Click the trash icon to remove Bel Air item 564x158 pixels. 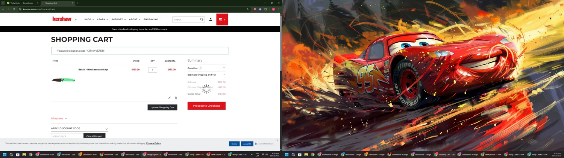coord(176,98)
